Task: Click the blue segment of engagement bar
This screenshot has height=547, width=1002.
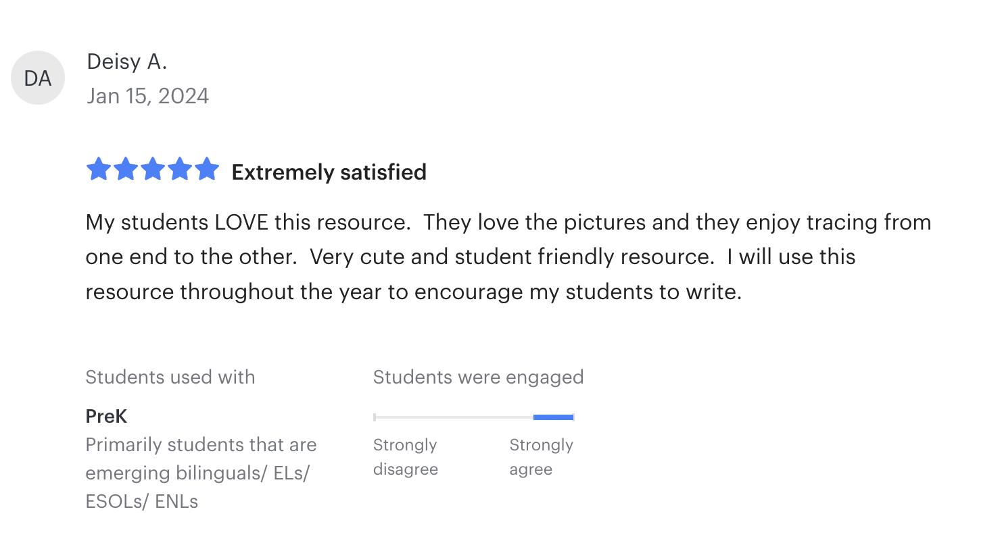Action: point(553,417)
